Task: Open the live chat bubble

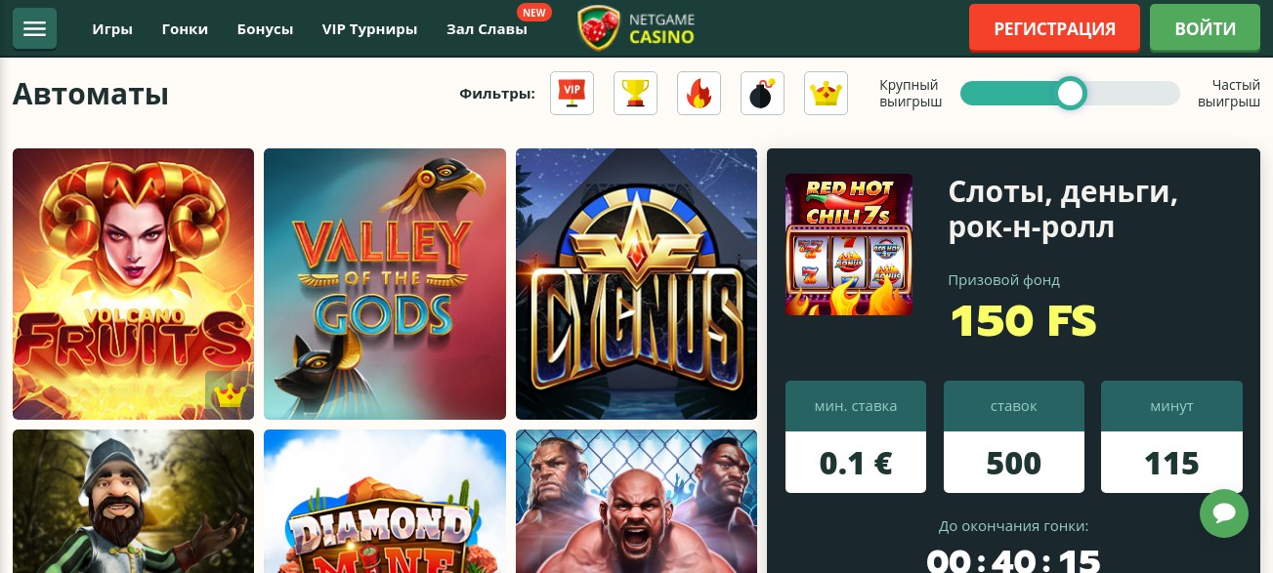Action: [1224, 512]
